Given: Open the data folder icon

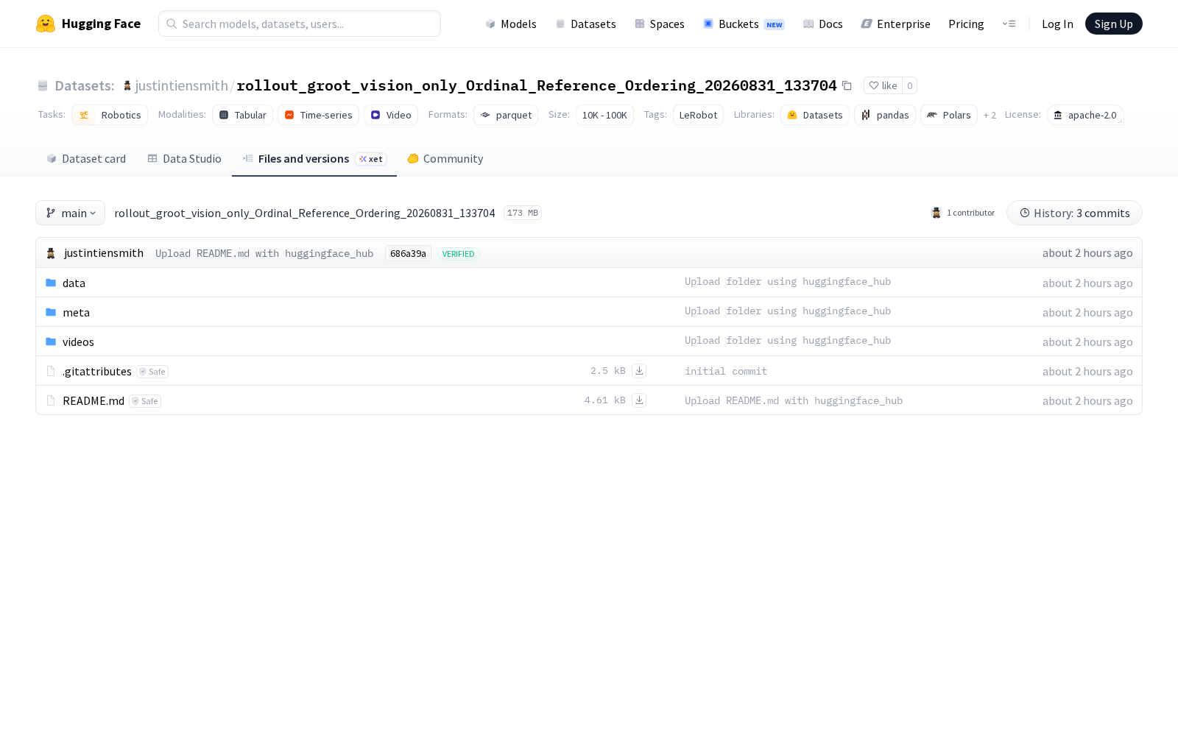Looking at the screenshot, I should tap(51, 283).
